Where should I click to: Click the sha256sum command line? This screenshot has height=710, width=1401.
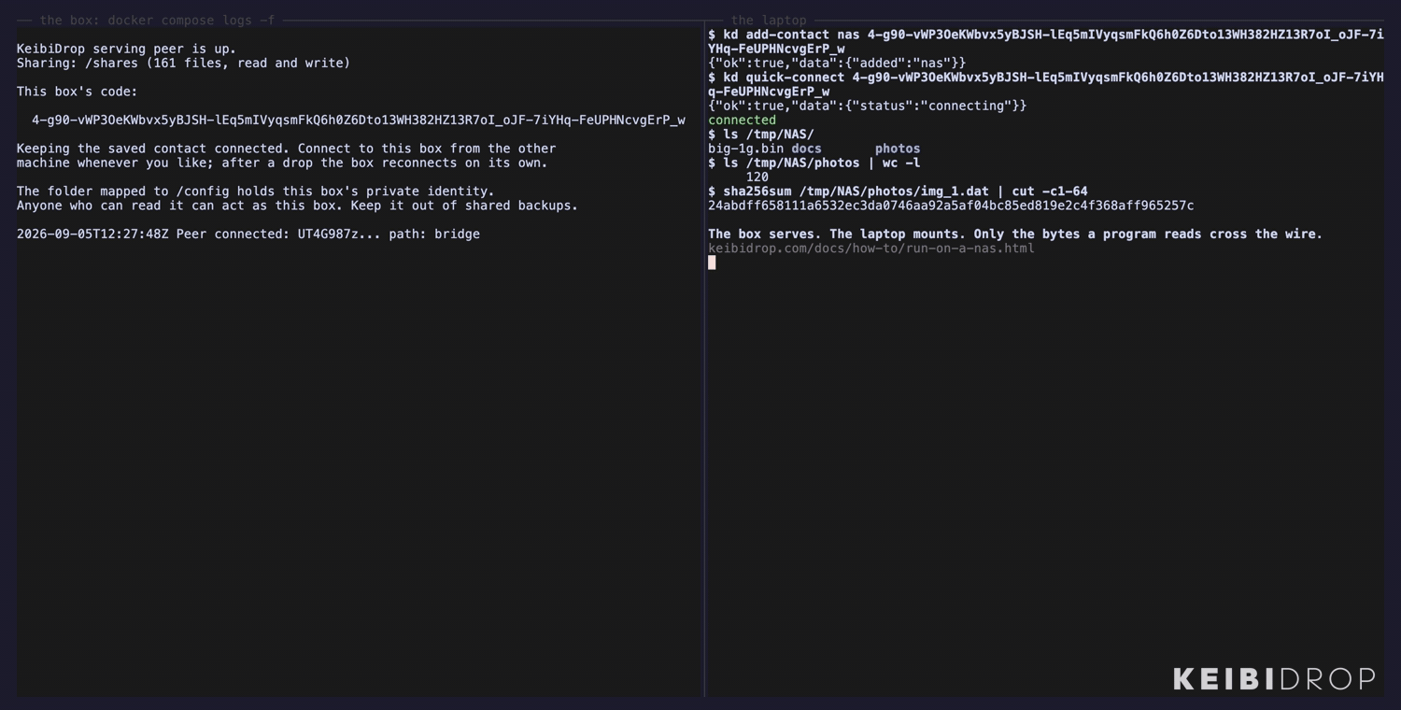898,192
